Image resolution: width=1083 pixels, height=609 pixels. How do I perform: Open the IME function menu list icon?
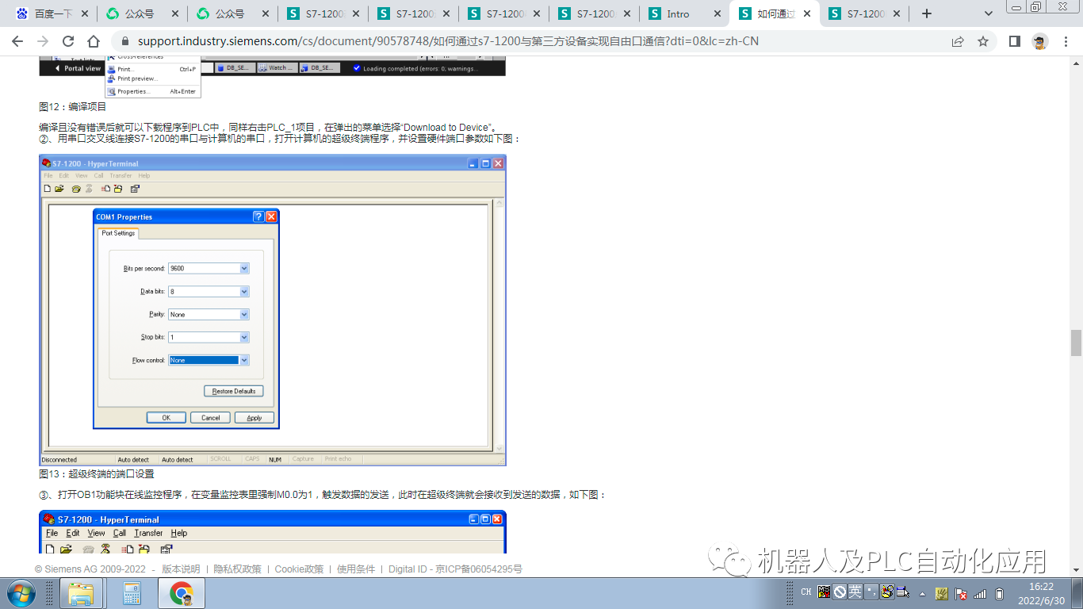tap(902, 592)
